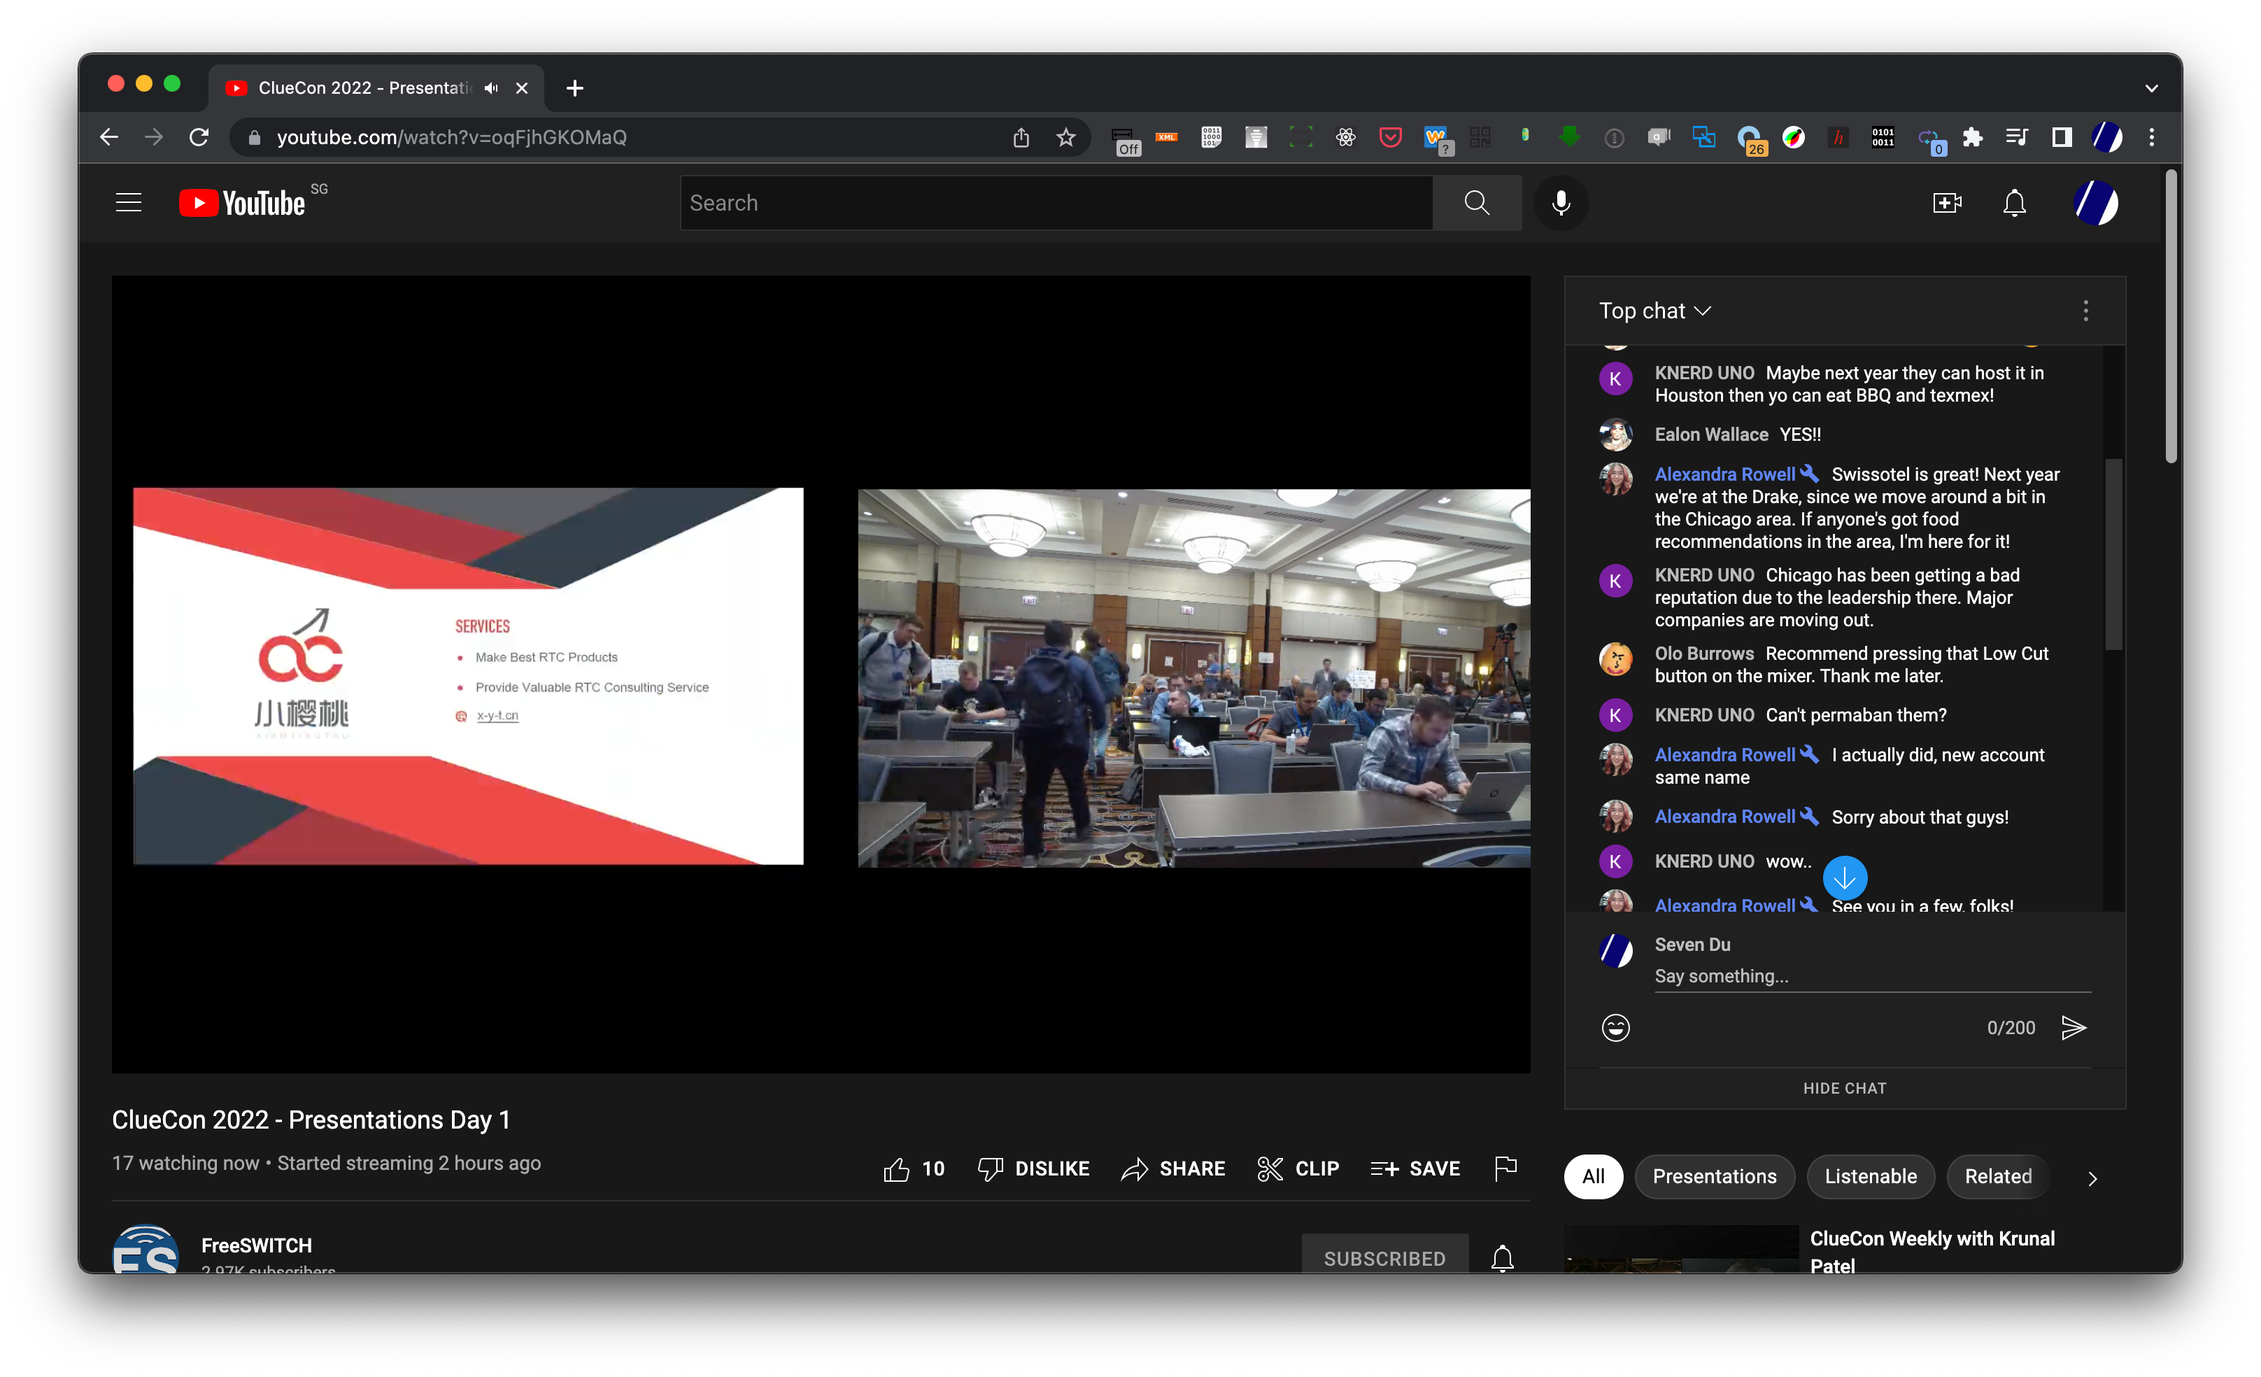Click the search magnifier button
Screen dimensions: 2261x1377
click(x=1477, y=203)
